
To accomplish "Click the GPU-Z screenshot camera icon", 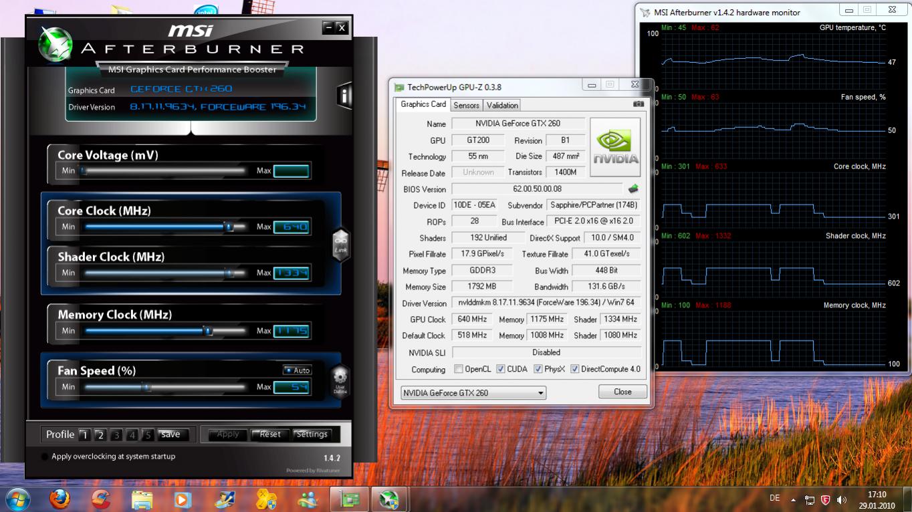I will point(639,104).
